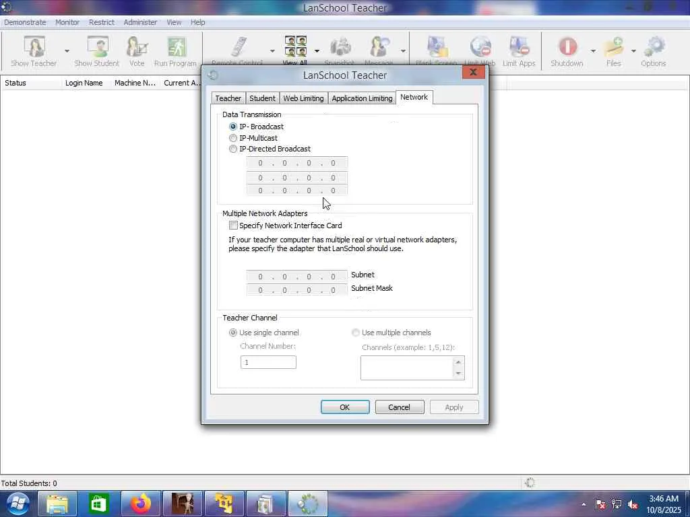Click the Cancel button

click(399, 407)
